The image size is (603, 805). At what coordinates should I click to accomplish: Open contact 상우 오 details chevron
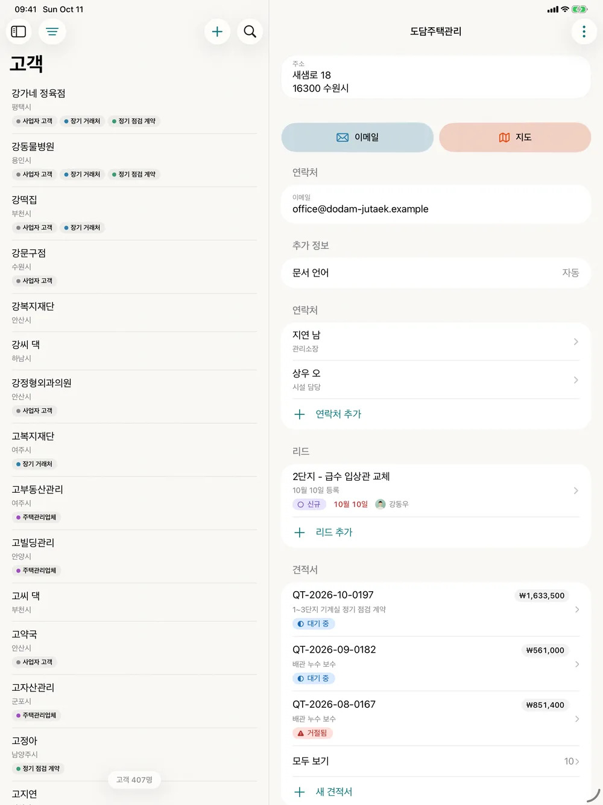(576, 380)
